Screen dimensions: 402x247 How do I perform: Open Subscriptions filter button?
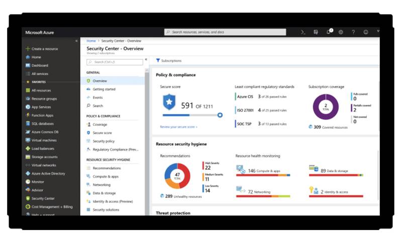click(169, 61)
